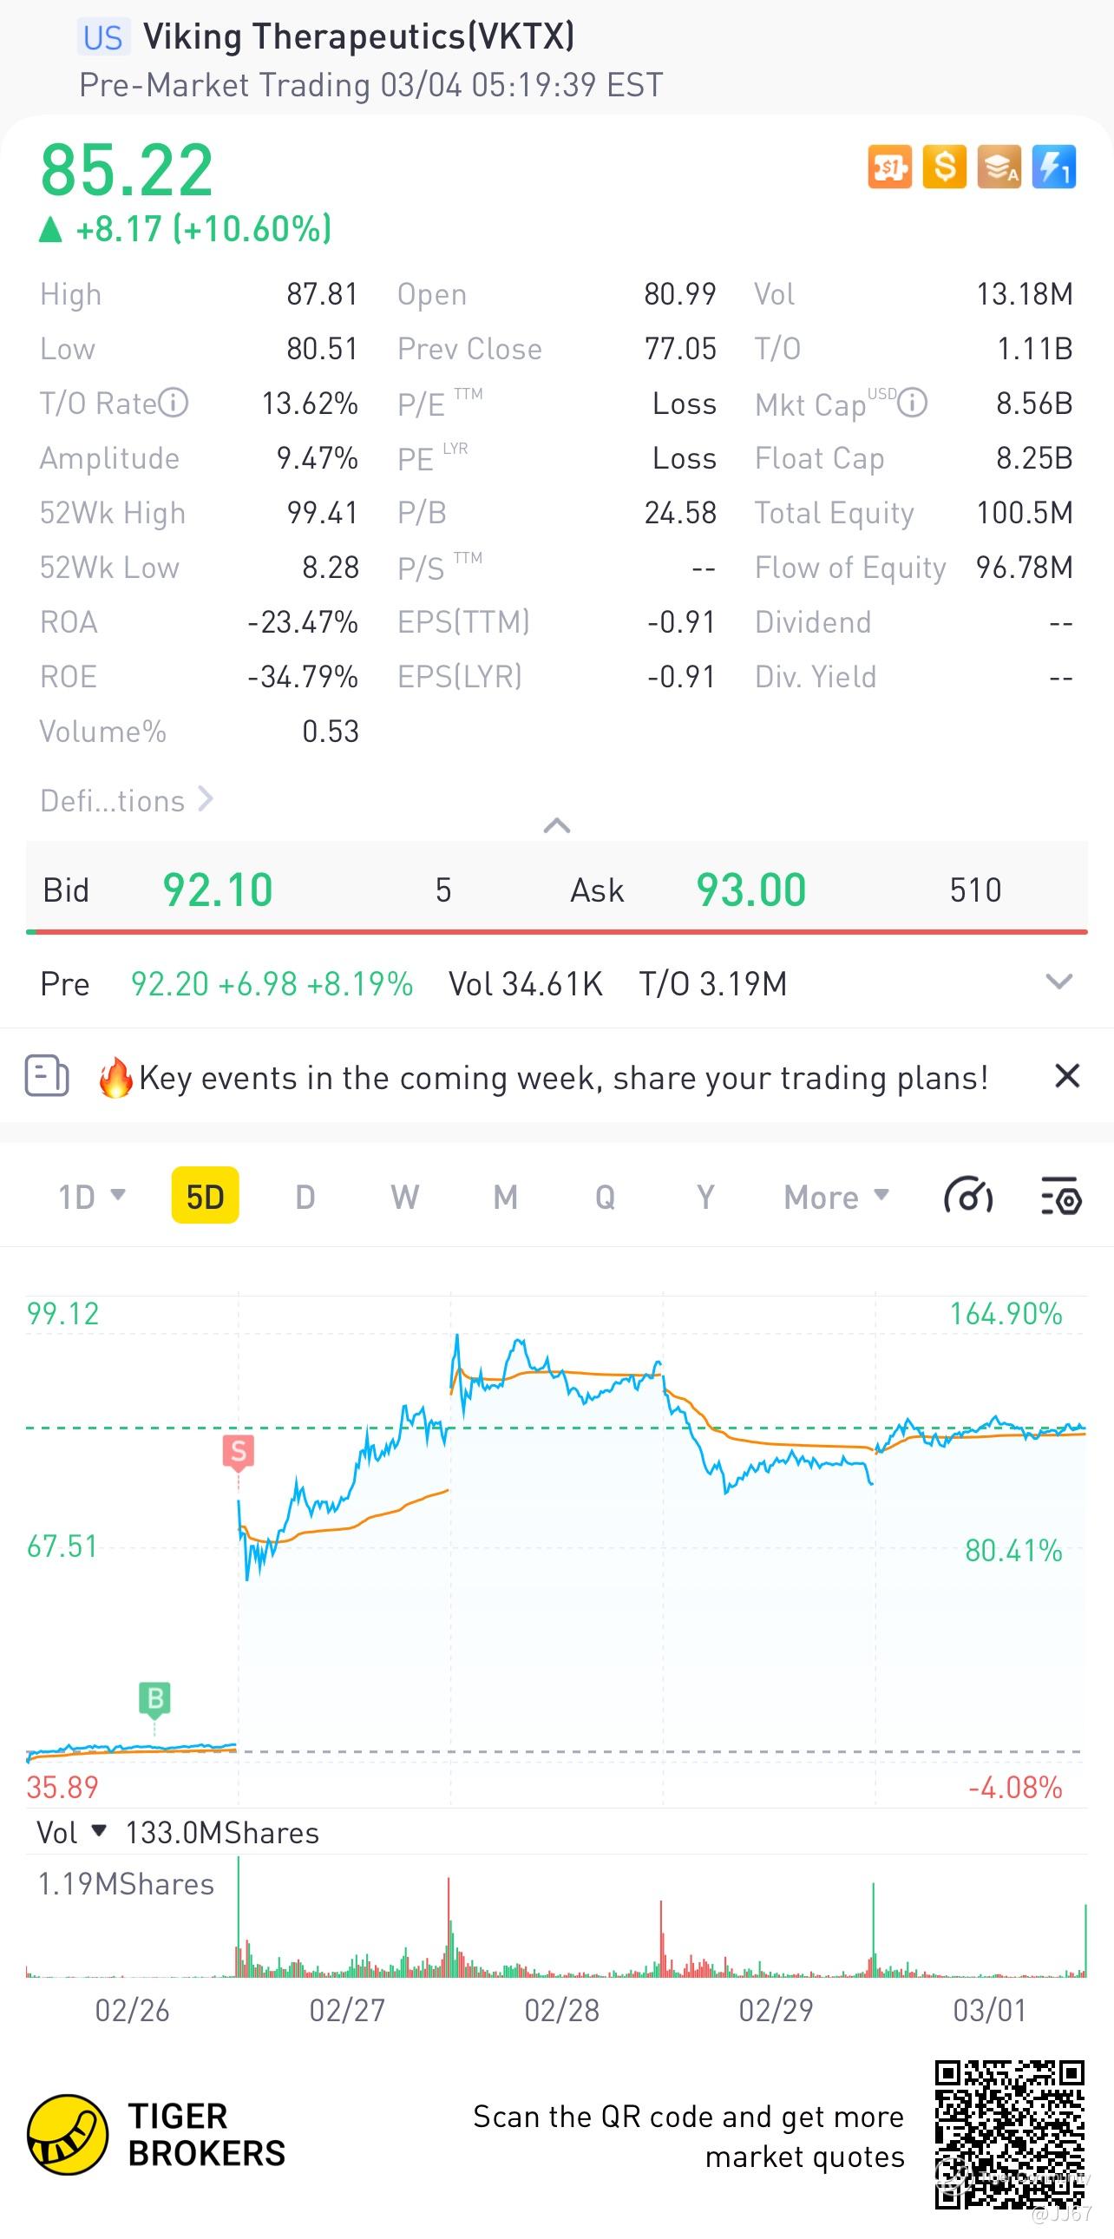
Task: Tap the blue lightning bolt badge
Action: pyautogui.click(x=1054, y=166)
